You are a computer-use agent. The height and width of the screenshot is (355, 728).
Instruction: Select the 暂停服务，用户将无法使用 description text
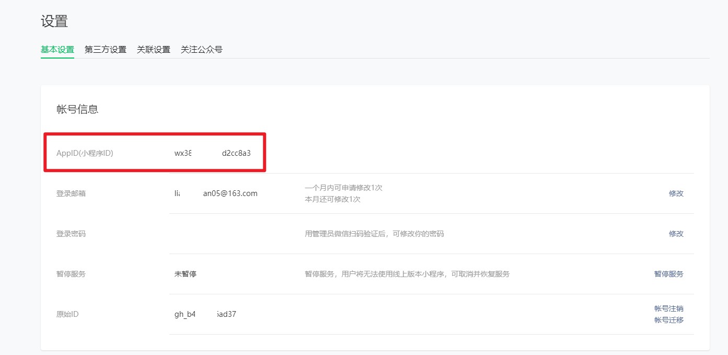click(x=407, y=274)
